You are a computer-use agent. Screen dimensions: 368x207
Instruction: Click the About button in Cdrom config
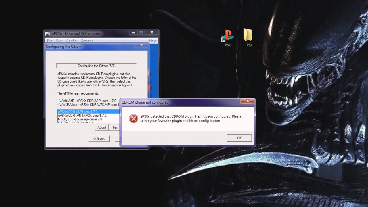coord(102,127)
